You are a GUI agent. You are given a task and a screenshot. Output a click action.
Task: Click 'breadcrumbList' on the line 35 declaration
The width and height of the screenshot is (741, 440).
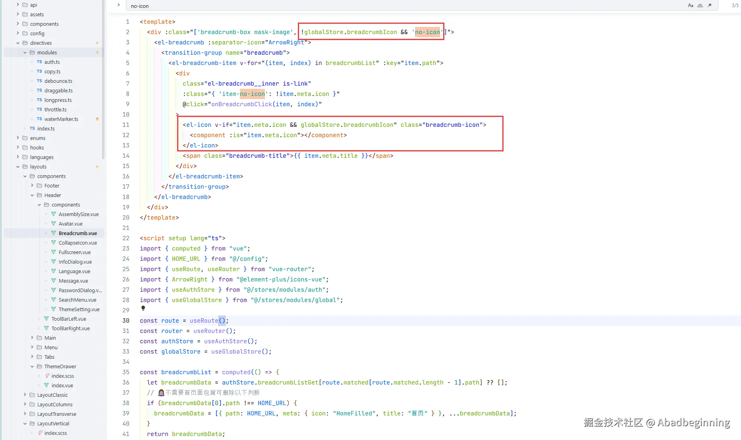click(x=186, y=372)
